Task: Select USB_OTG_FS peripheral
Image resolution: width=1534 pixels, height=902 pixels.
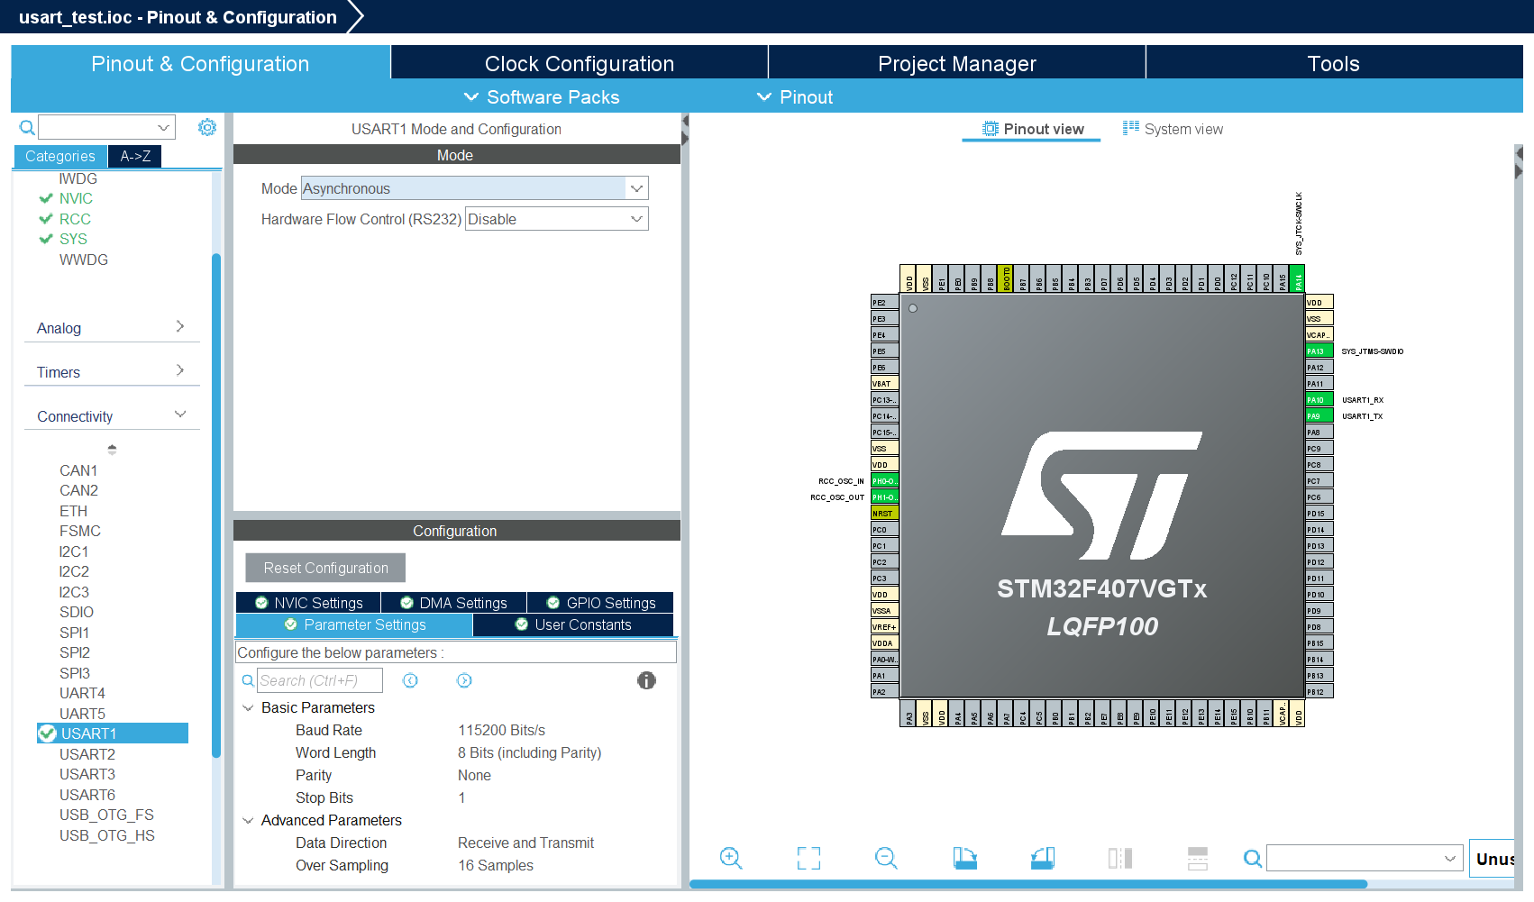Action: [x=106, y=815]
